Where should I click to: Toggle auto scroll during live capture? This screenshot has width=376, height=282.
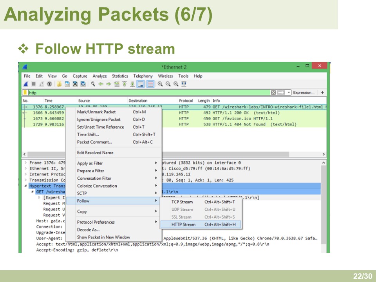140,84
